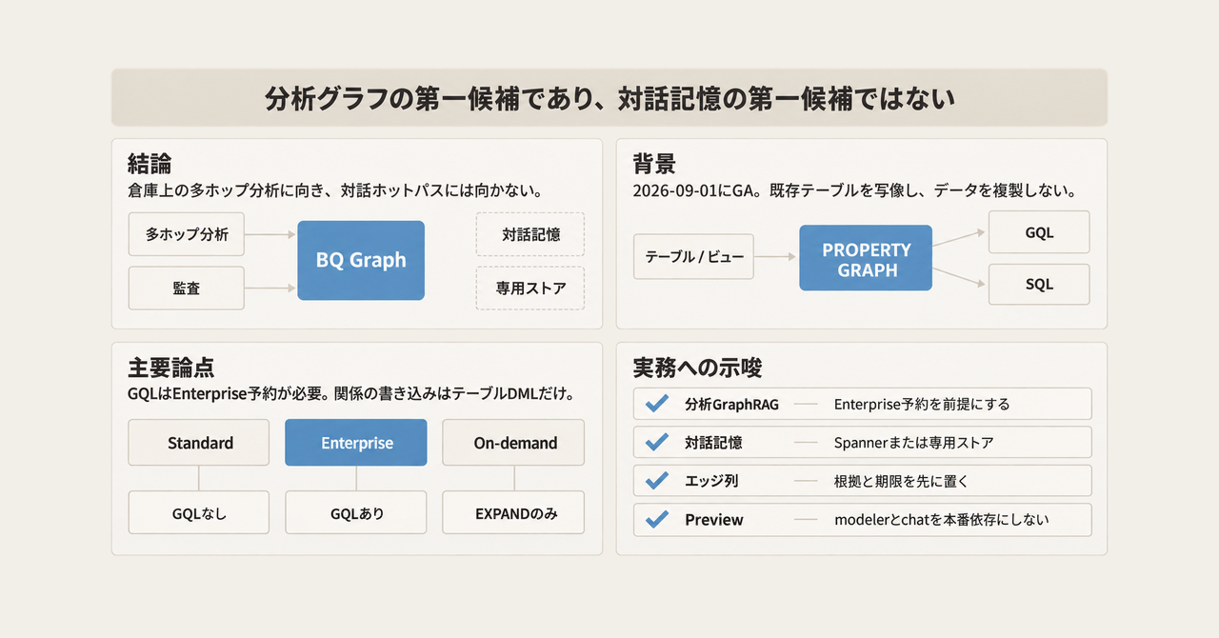Click the 主要論点 heading
Image resolution: width=1219 pixels, height=638 pixels.
coord(171,367)
